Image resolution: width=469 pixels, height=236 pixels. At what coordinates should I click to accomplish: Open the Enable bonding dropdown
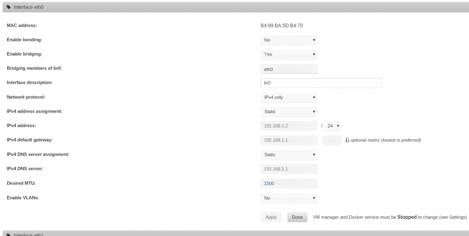pos(289,40)
